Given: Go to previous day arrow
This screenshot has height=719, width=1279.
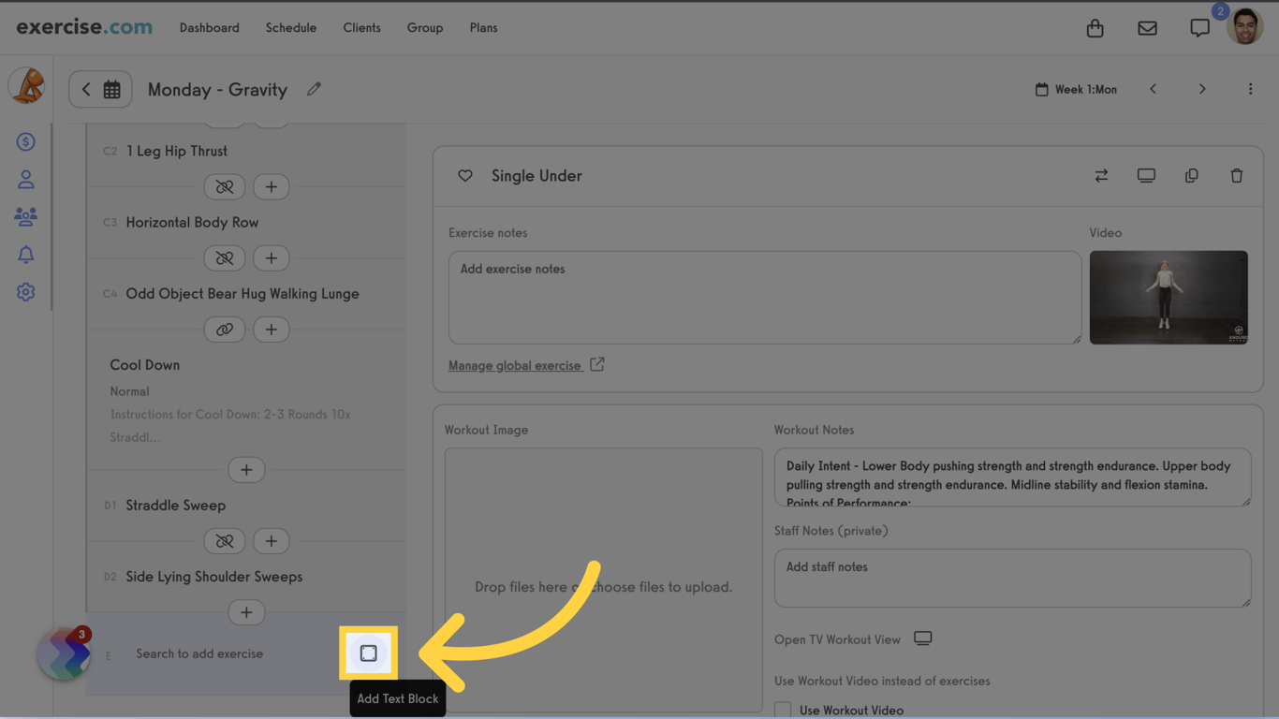Looking at the screenshot, I should 1153,89.
